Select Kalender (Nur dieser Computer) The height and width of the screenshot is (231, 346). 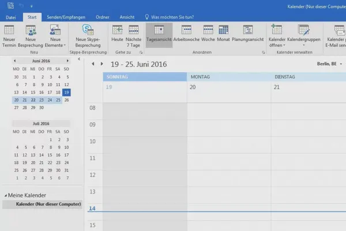(42, 204)
